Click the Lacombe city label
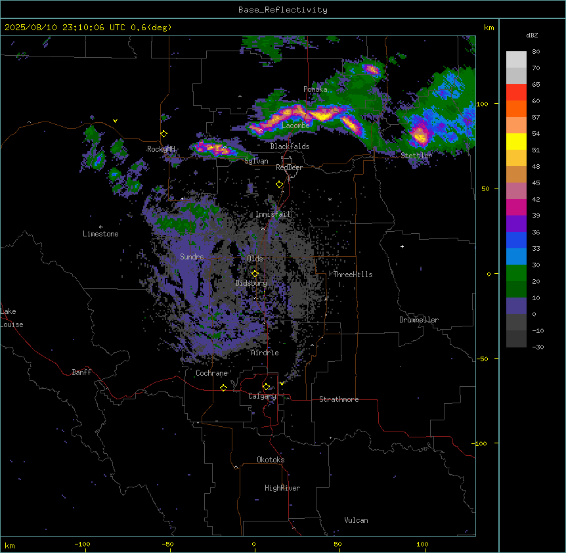This screenshot has height=553, width=566. [x=295, y=125]
